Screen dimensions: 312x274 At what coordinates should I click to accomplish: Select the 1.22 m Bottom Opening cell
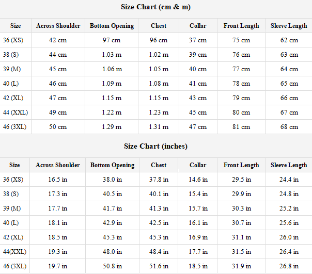pos(112,112)
